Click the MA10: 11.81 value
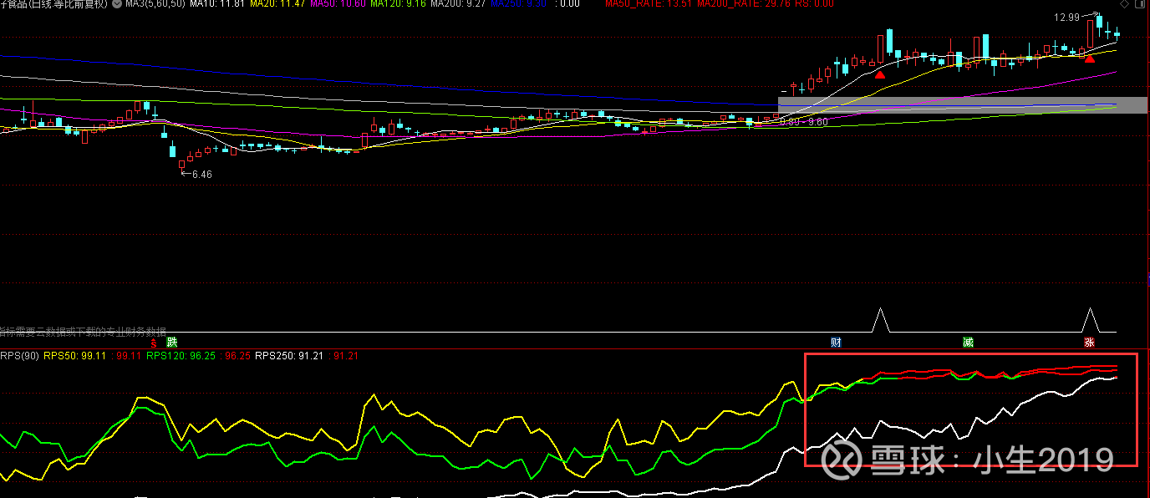Screen dimensions: 1150x498 [x=216, y=4]
